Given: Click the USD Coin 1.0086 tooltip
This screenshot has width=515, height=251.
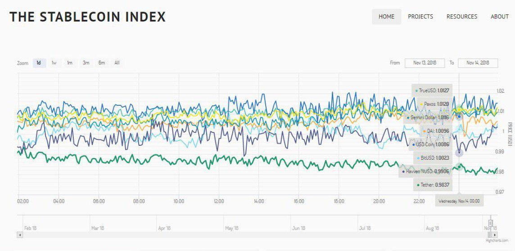Looking at the screenshot, I should point(430,144).
